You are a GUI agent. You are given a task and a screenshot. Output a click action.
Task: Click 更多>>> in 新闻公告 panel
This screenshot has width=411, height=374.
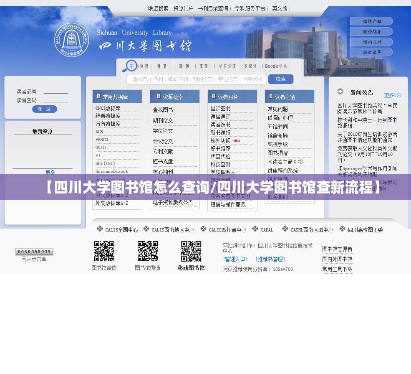click(393, 95)
